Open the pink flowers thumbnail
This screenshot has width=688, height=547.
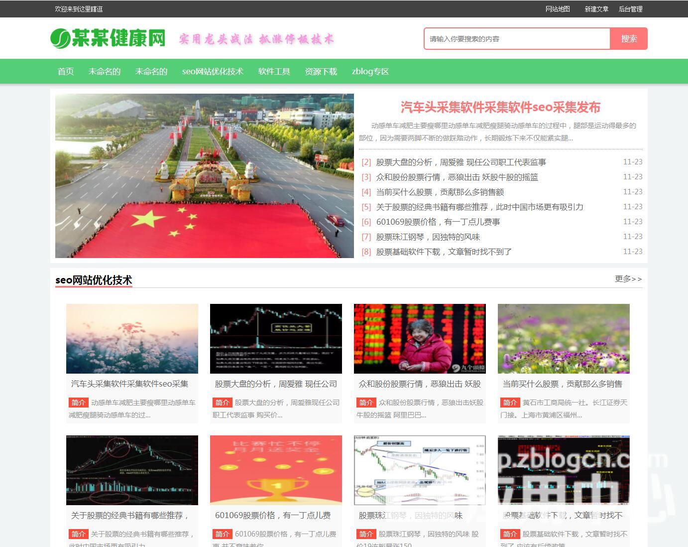click(x=132, y=339)
